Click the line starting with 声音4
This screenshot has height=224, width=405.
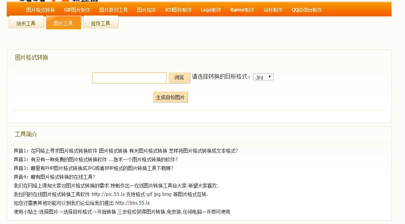54,177
